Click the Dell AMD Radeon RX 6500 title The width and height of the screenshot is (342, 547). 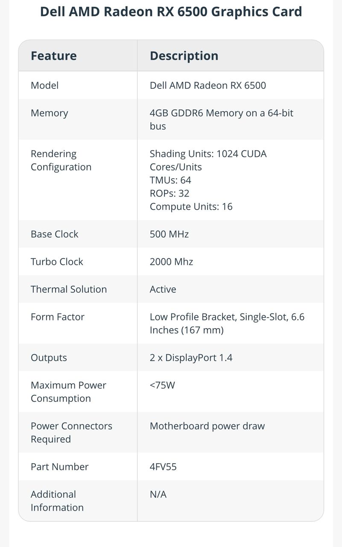coord(171,12)
